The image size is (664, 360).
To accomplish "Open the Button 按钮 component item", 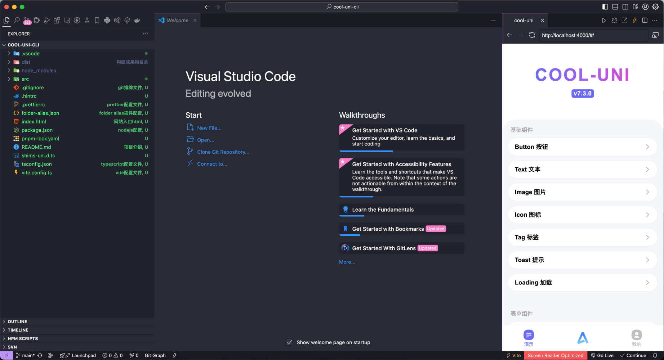I will point(582,147).
